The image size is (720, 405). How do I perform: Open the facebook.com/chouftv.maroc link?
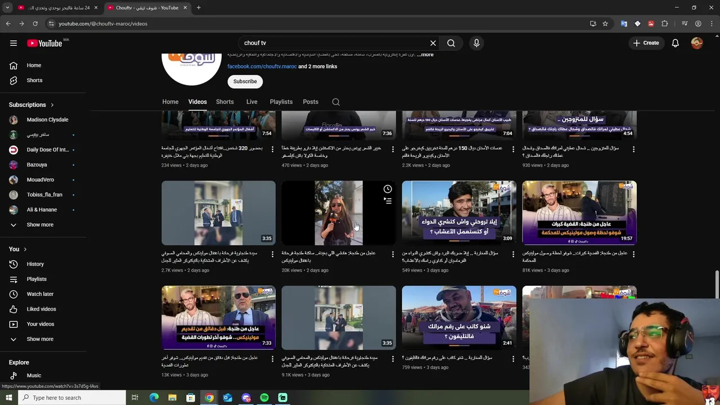coord(262,66)
